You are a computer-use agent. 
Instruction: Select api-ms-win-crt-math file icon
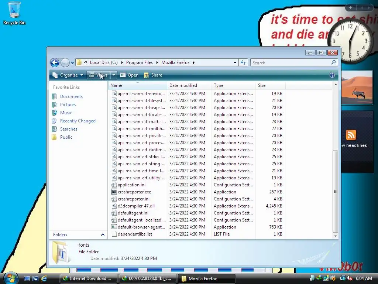click(x=114, y=121)
